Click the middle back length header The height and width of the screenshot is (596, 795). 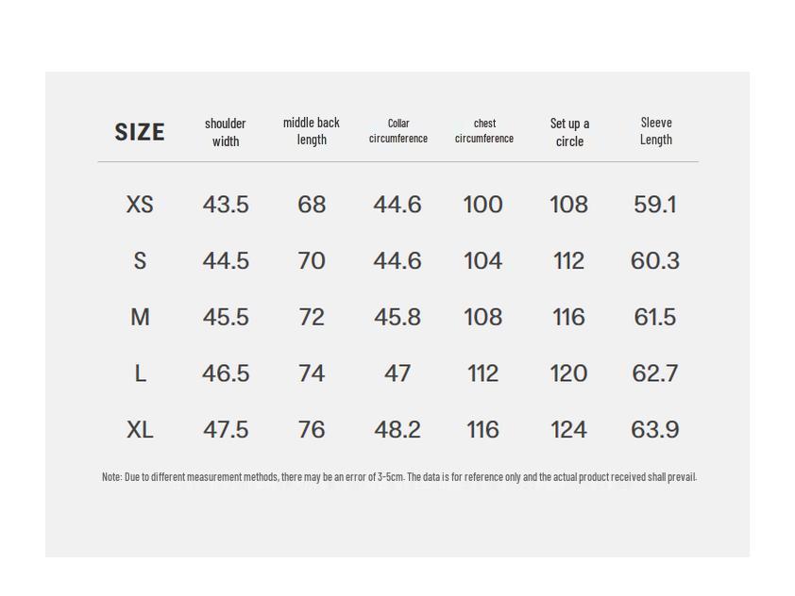pyautogui.click(x=312, y=131)
